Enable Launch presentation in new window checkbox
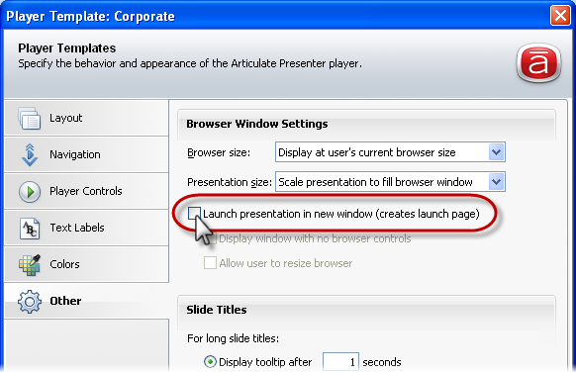576x373 pixels. point(194,214)
